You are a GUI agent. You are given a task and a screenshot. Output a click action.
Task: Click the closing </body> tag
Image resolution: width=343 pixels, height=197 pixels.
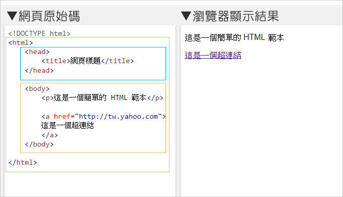[39, 144]
